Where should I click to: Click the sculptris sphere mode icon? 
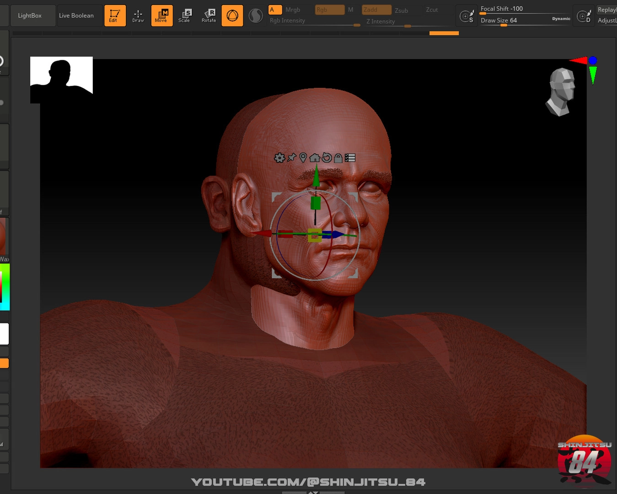coord(256,16)
